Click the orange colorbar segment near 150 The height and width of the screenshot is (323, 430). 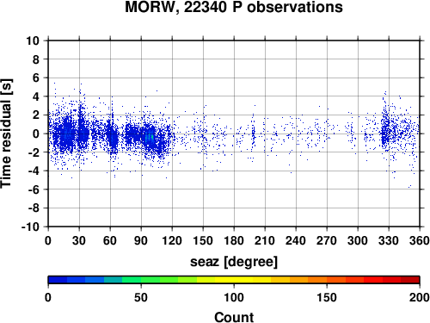[327, 280]
